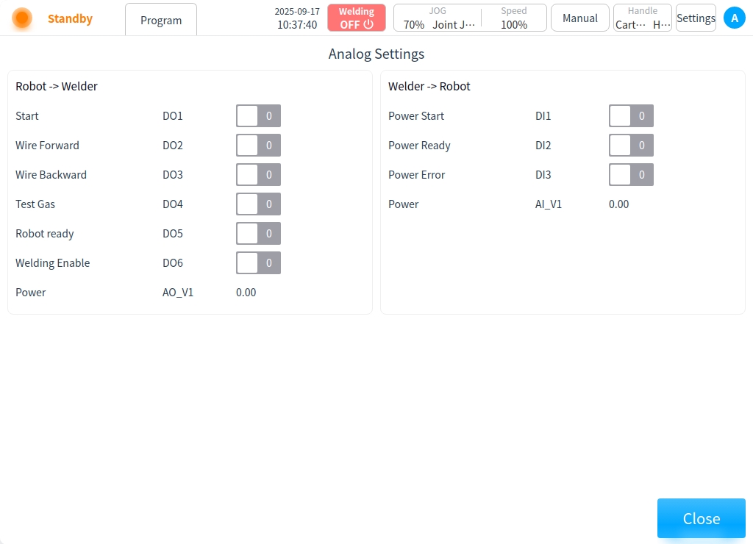This screenshot has width=753, height=544.
Task: Close the Analog Settings page
Action: 701,518
